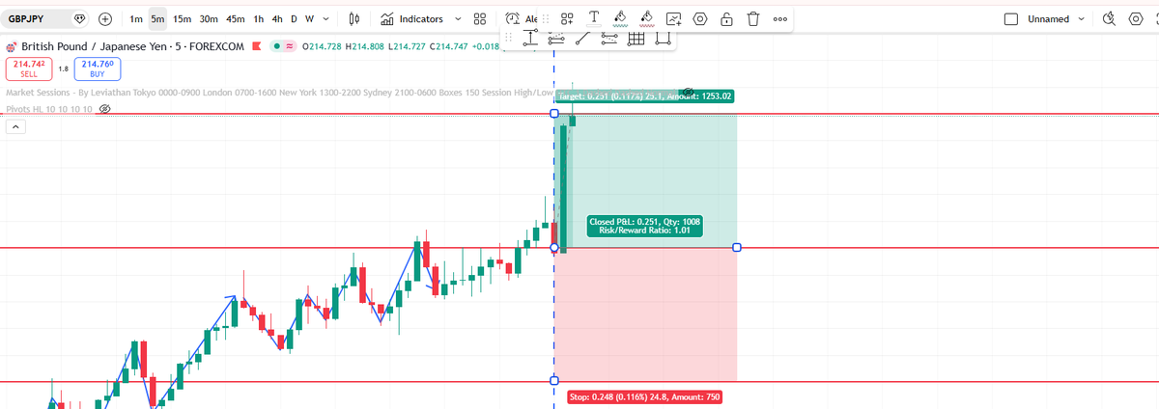This screenshot has width=1159, height=409.
Task: Open the Unnamed layout name
Action: click(x=1048, y=18)
